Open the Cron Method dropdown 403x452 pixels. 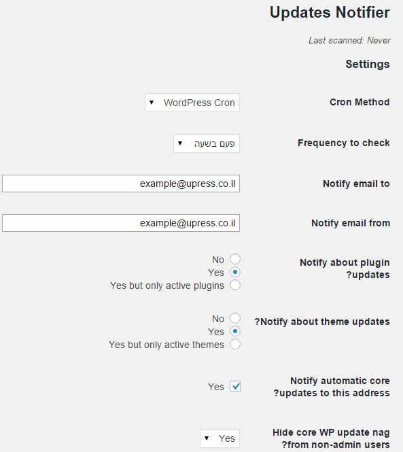pyautogui.click(x=192, y=103)
